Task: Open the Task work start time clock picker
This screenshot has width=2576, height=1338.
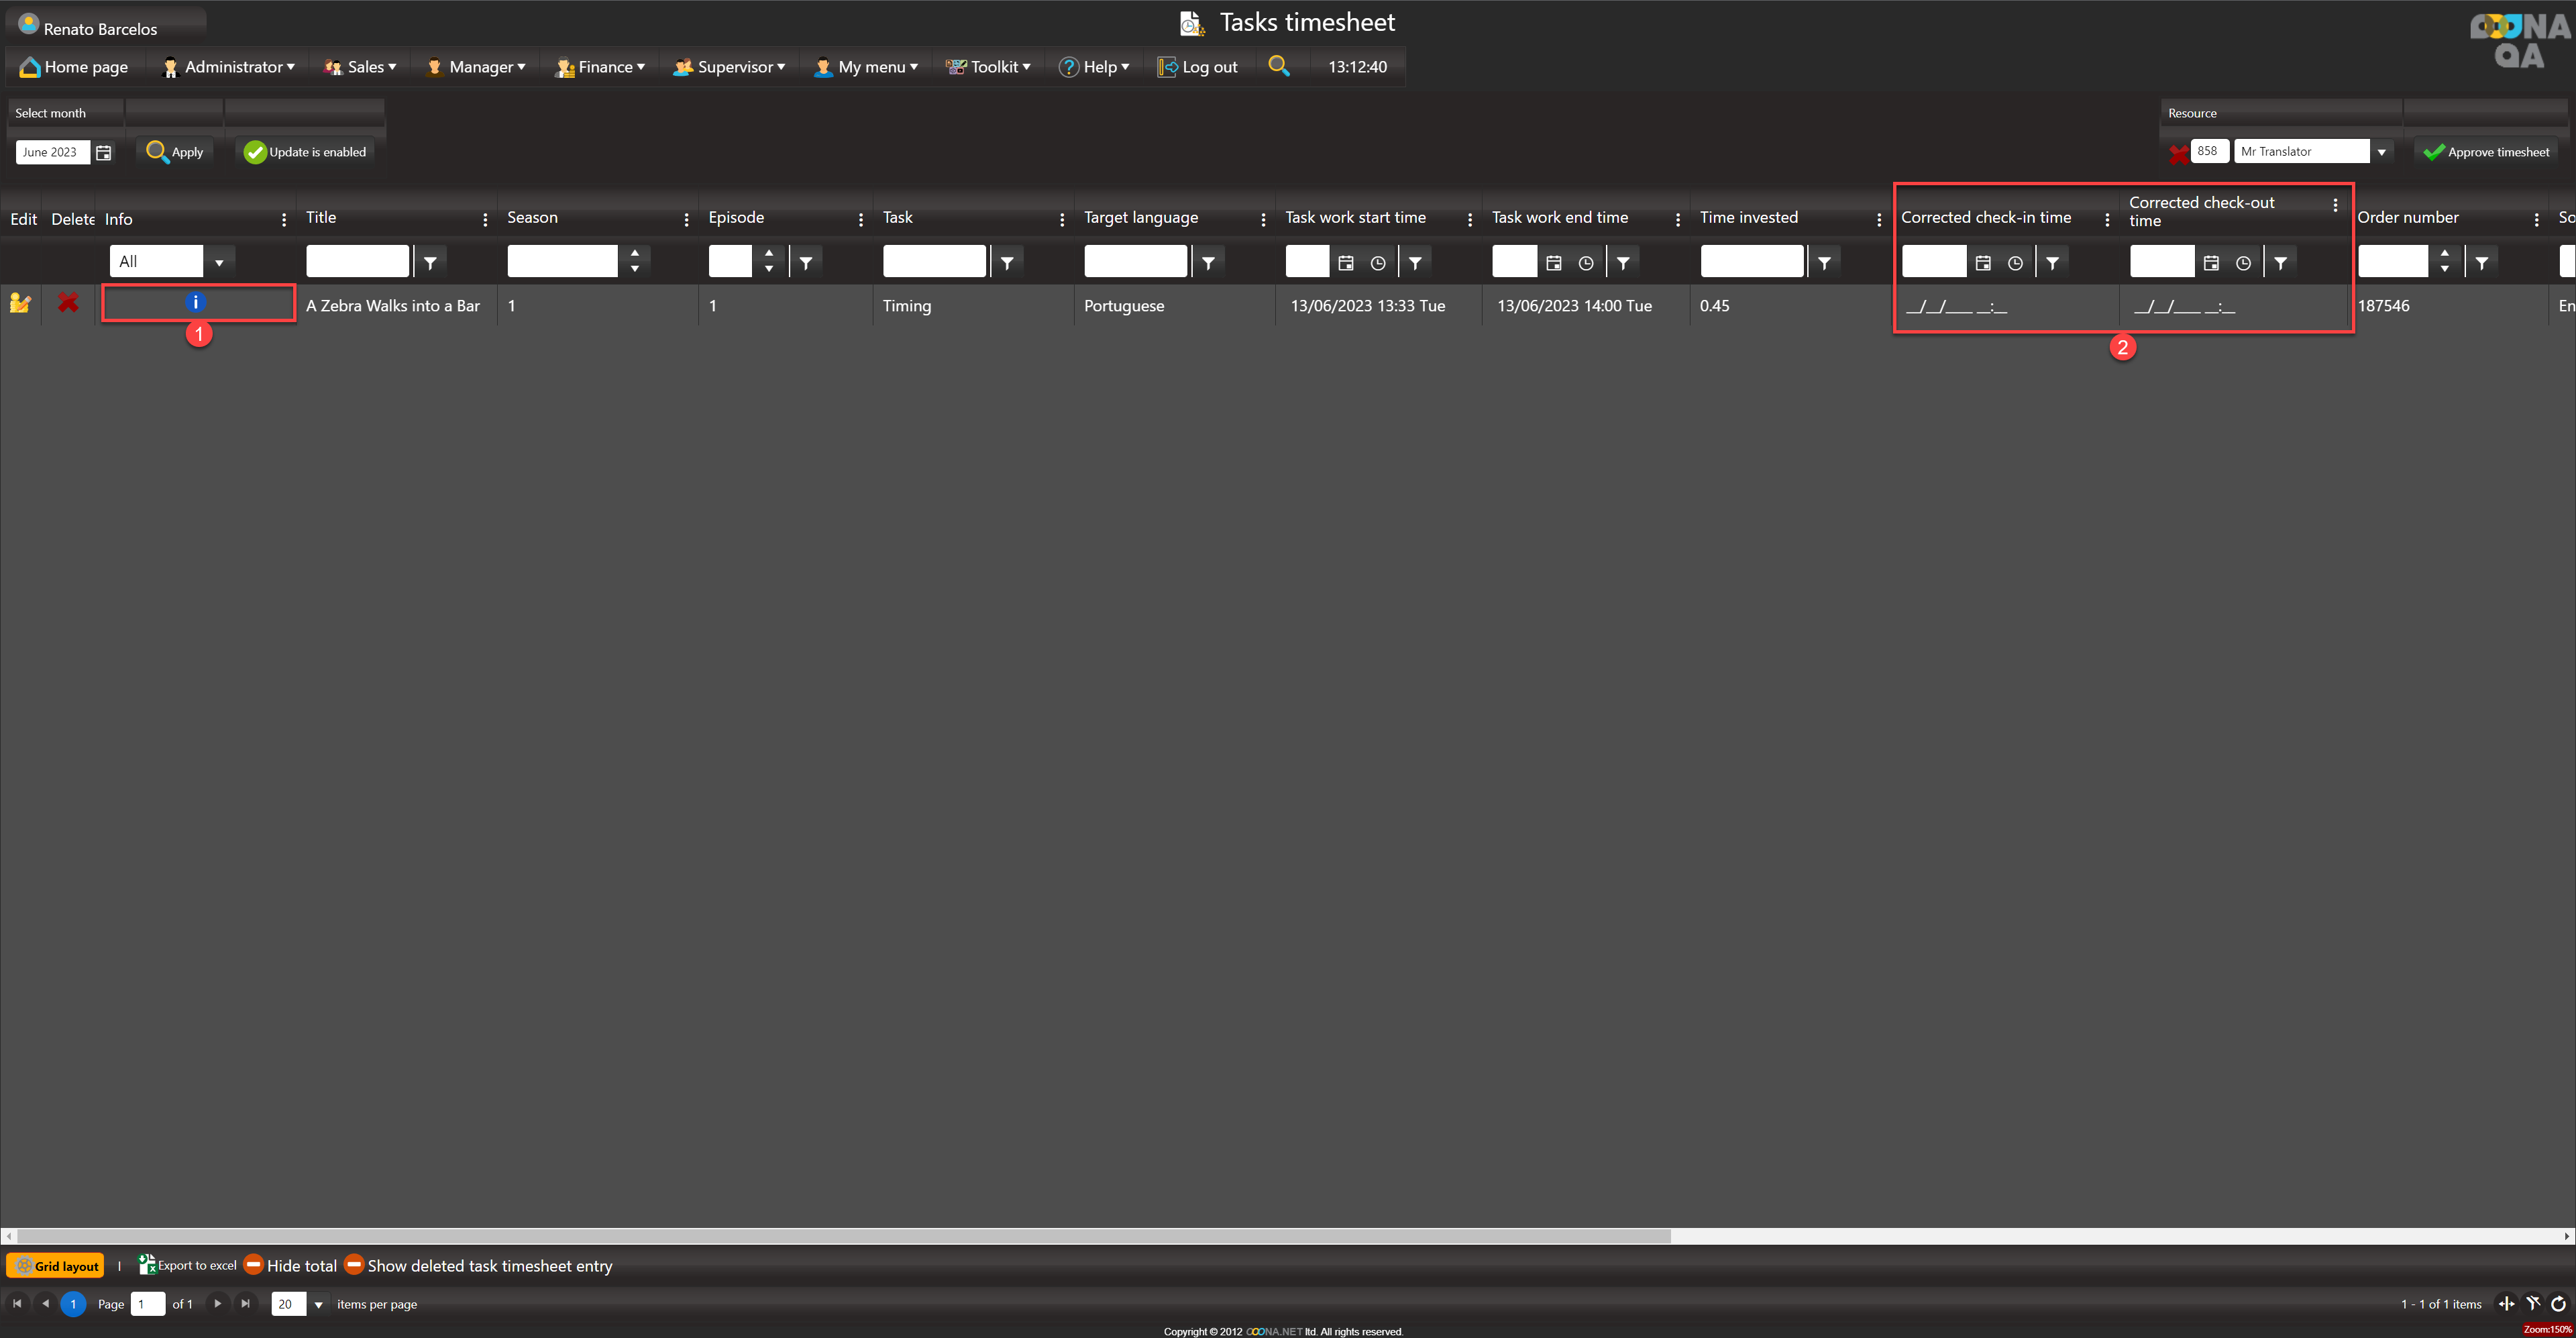Action: coord(1378,263)
